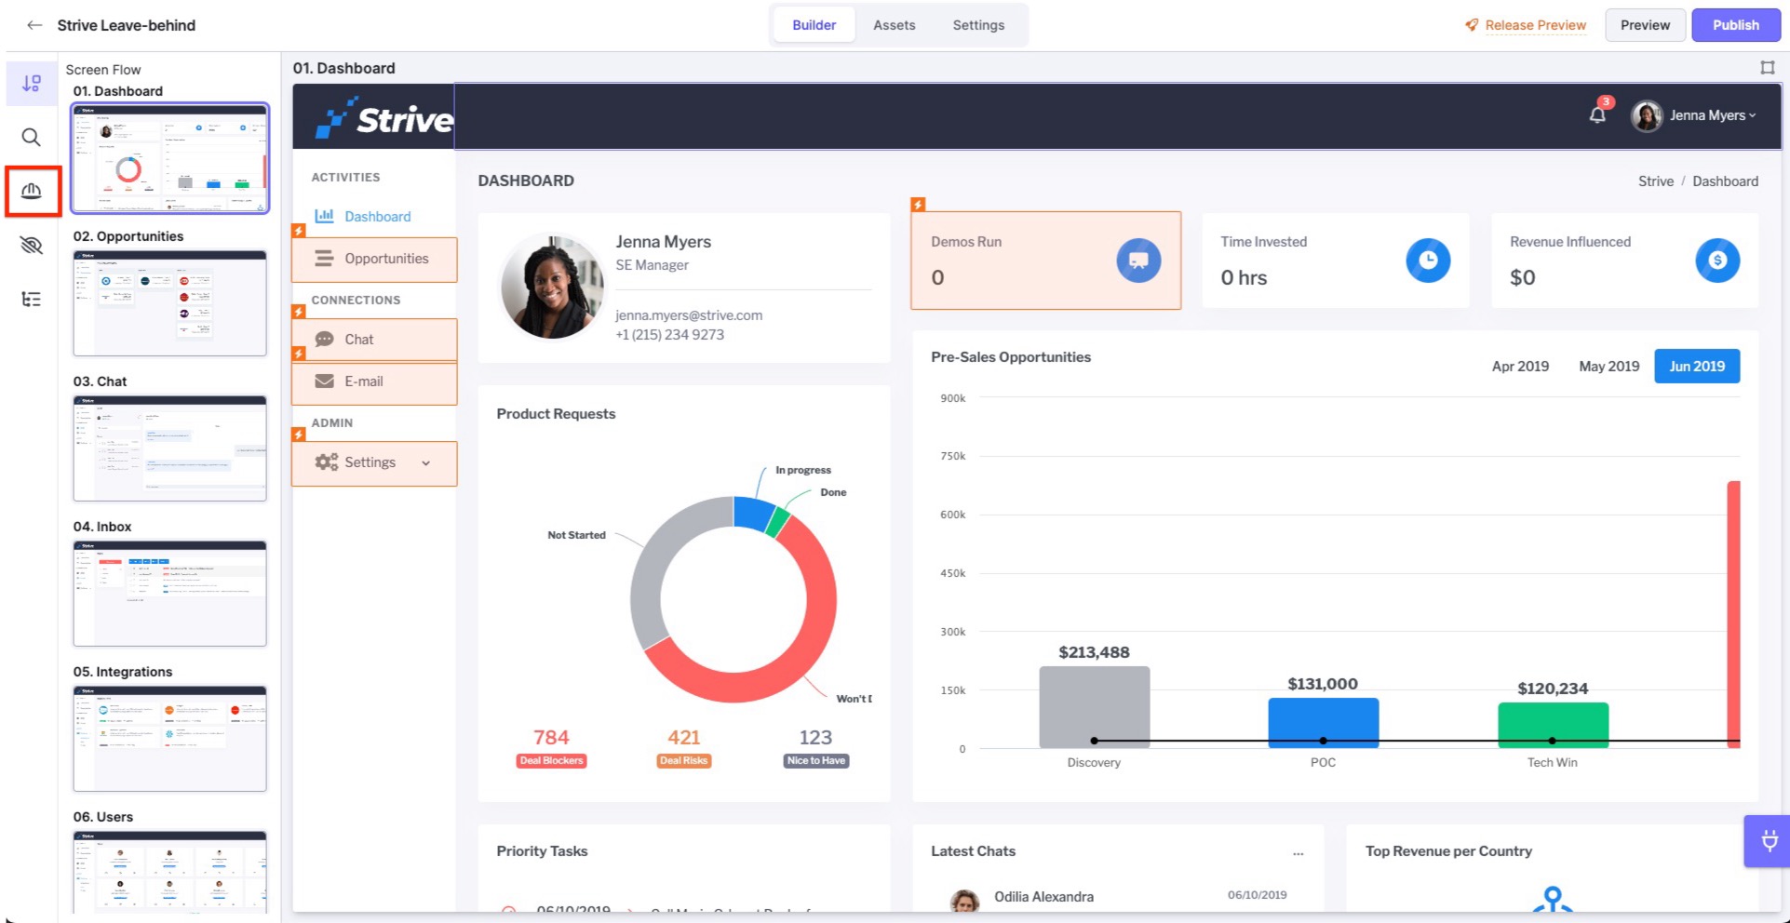This screenshot has width=1790, height=923.
Task: Open the Screen Flow sidebar icon
Action: [32, 84]
